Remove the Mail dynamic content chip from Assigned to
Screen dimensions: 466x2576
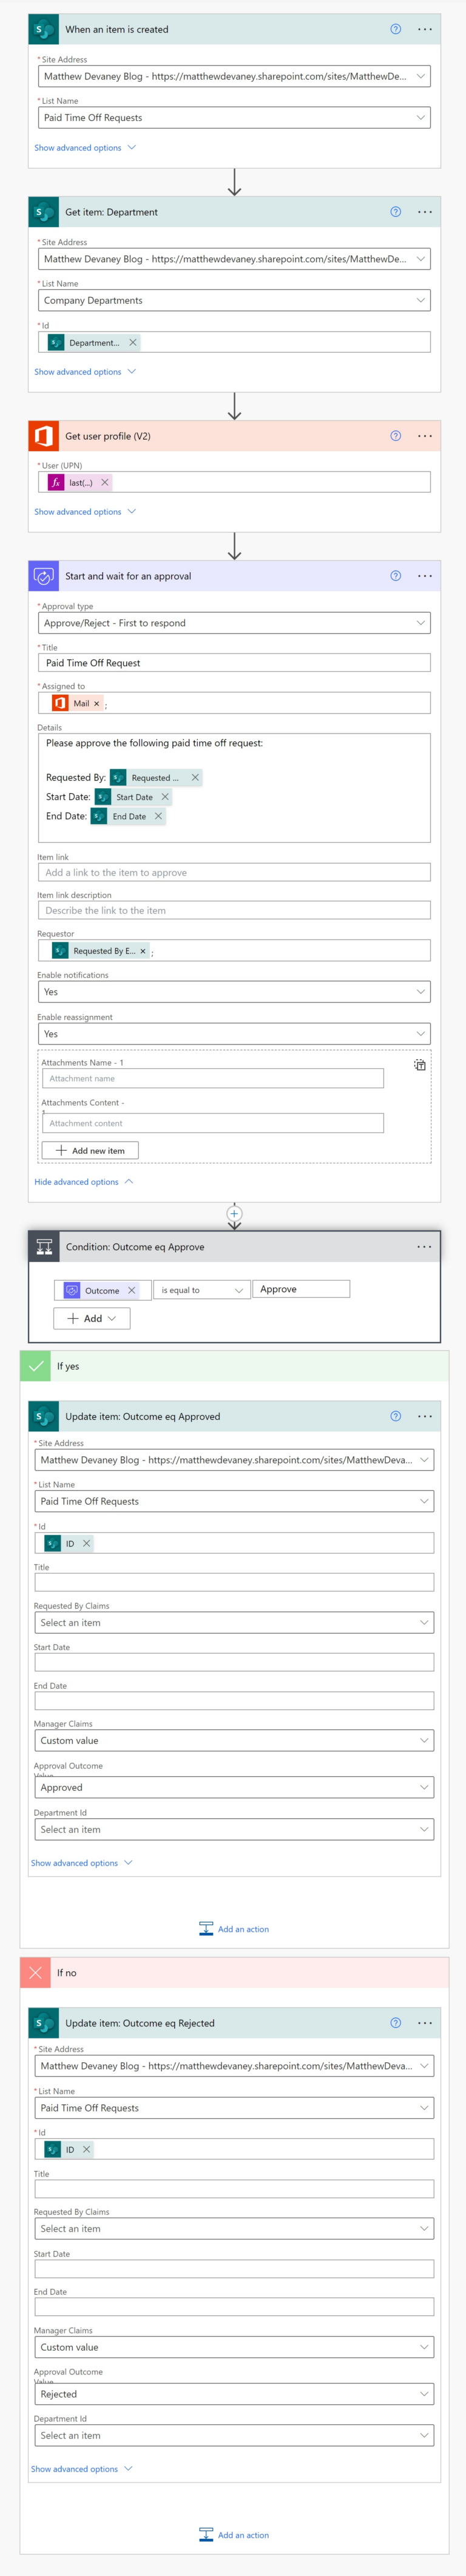[x=96, y=703]
